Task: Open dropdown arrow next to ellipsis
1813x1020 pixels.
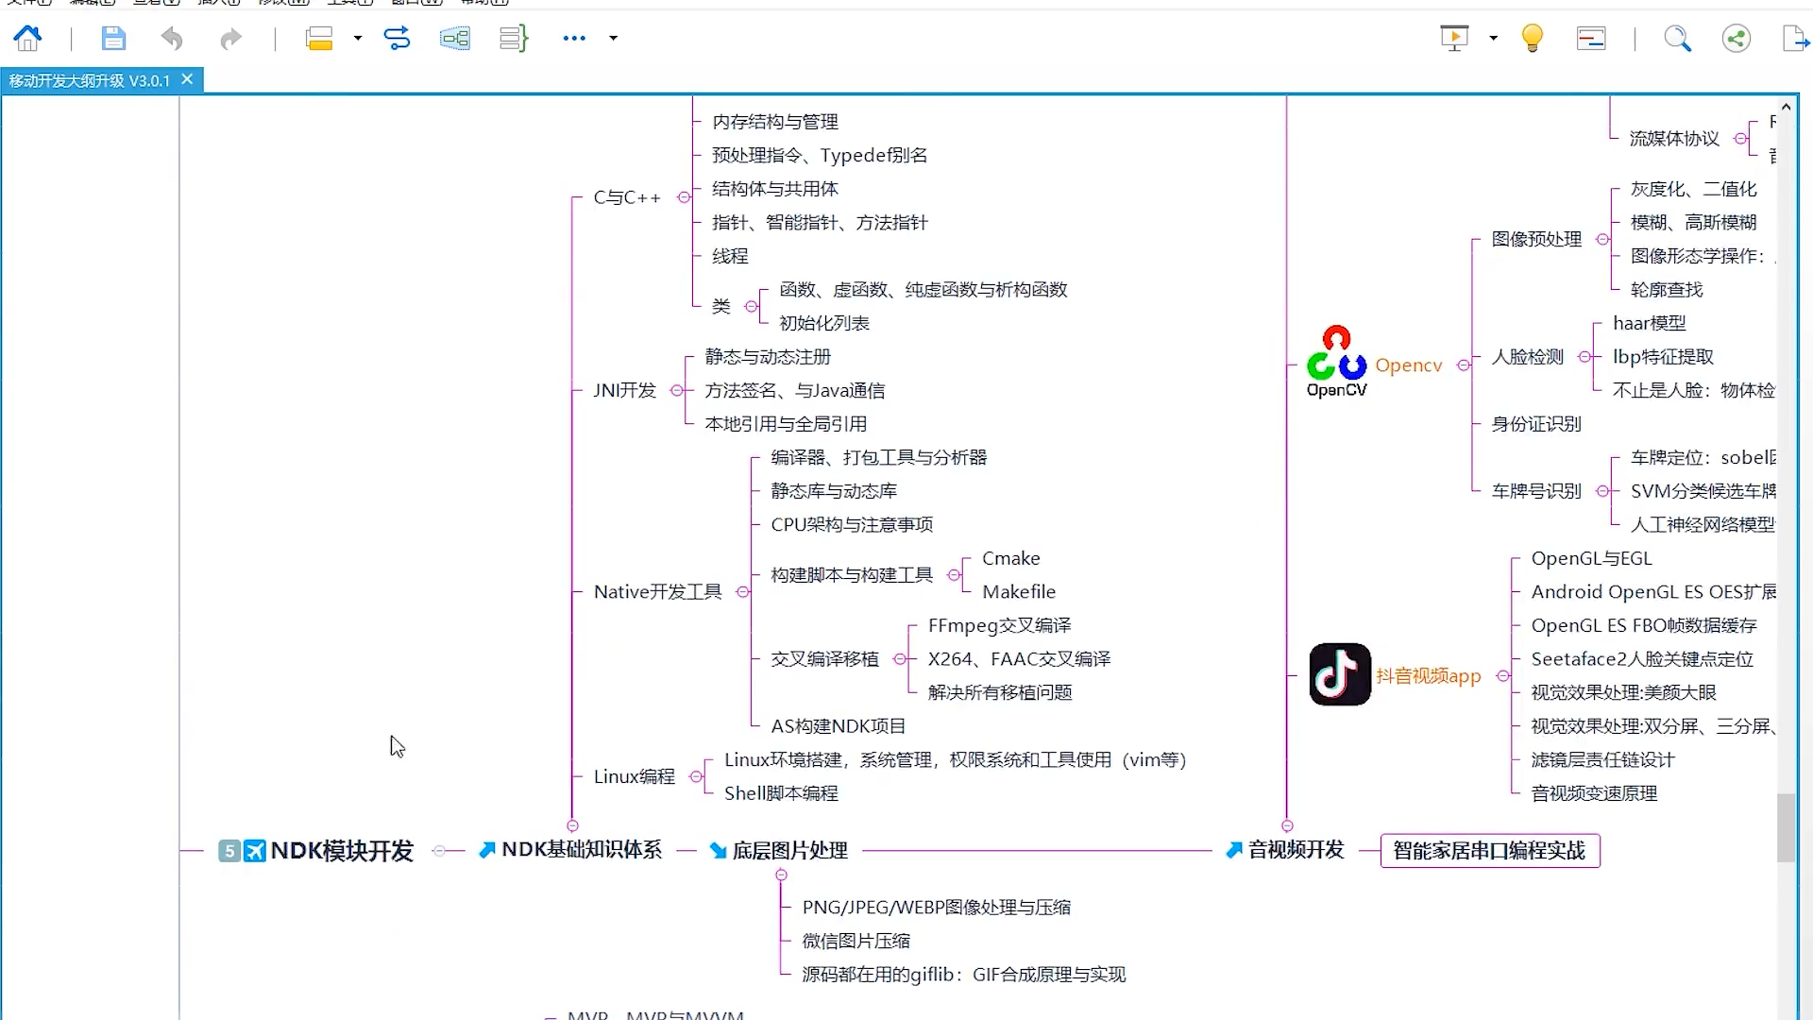Action: pyautogui.click(x=614, y=39)
